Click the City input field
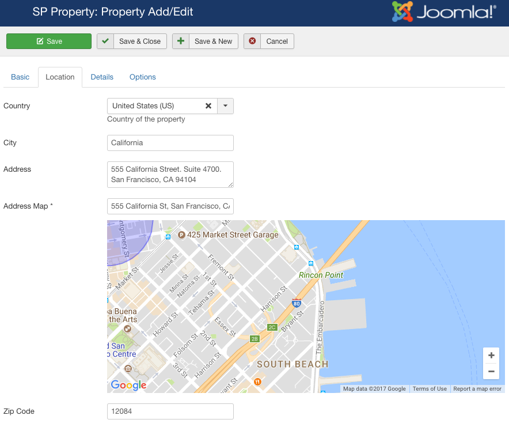Viewport: 509px width, 427px height. coord(170,142)
